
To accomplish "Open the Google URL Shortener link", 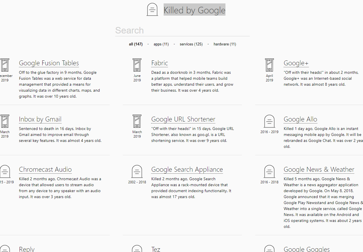I will tap(183, 119).
